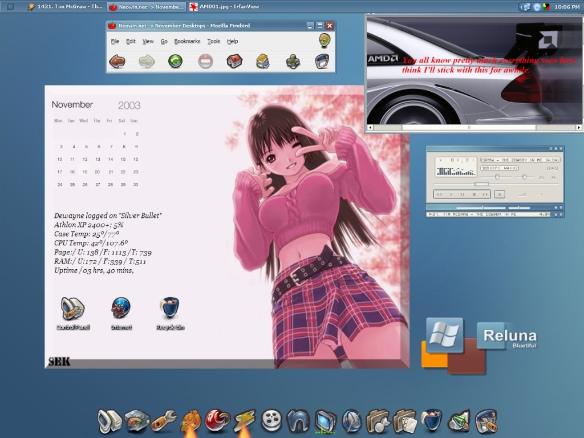Click the IrfanView horizontal scrollbar right arrow
584x438 pixels.
(579, 128)
